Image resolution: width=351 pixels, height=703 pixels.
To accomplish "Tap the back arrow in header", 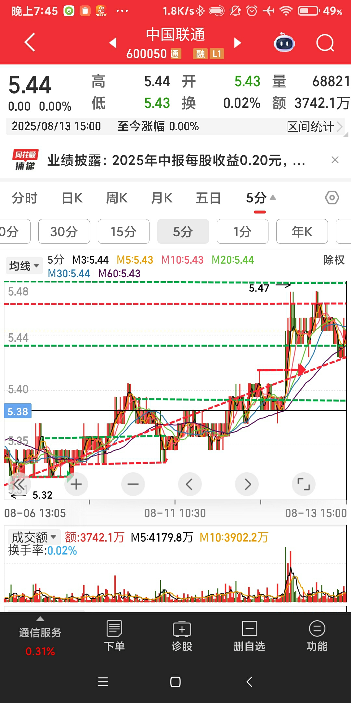I will pyautogui.click(x=30, y=42).
